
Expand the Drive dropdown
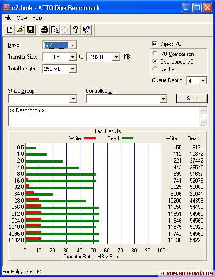[x=73, y=45]
